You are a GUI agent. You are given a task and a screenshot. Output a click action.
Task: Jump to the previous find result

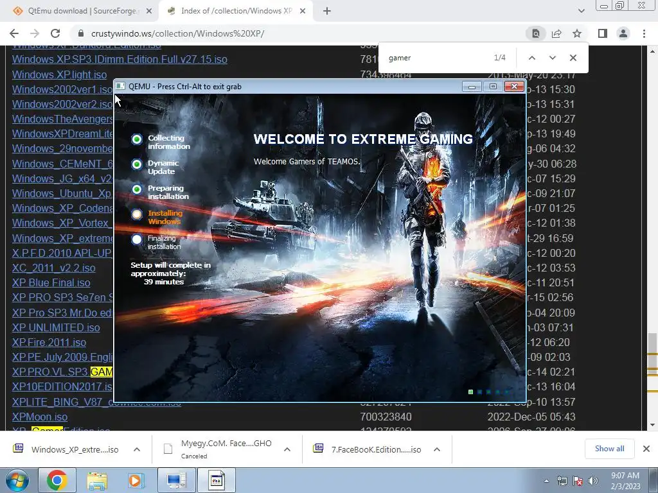coord(531,58)
